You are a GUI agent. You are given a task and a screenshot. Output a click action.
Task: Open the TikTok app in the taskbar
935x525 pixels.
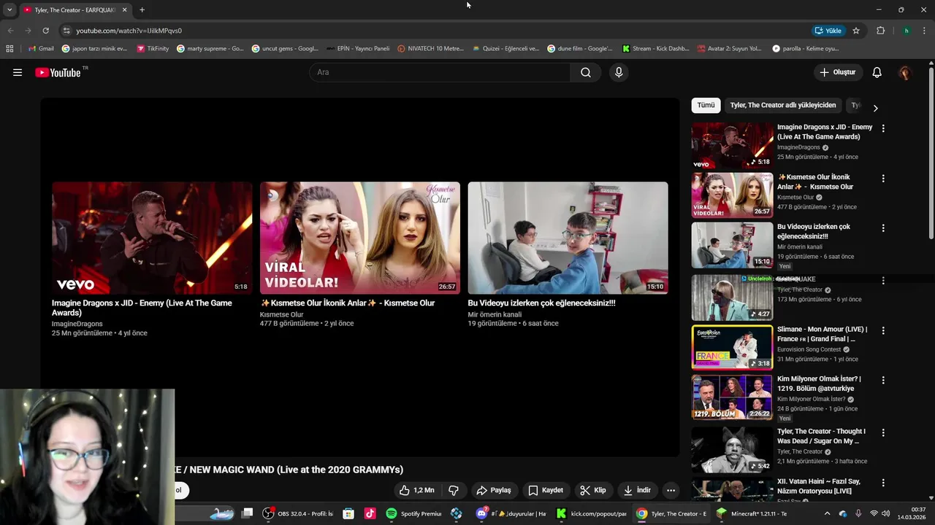click(x=370, y=513)
